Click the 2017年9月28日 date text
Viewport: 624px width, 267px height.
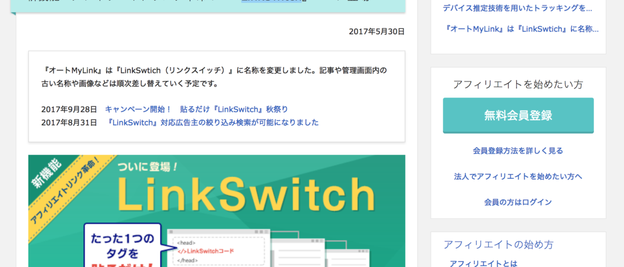coord(70,109)
